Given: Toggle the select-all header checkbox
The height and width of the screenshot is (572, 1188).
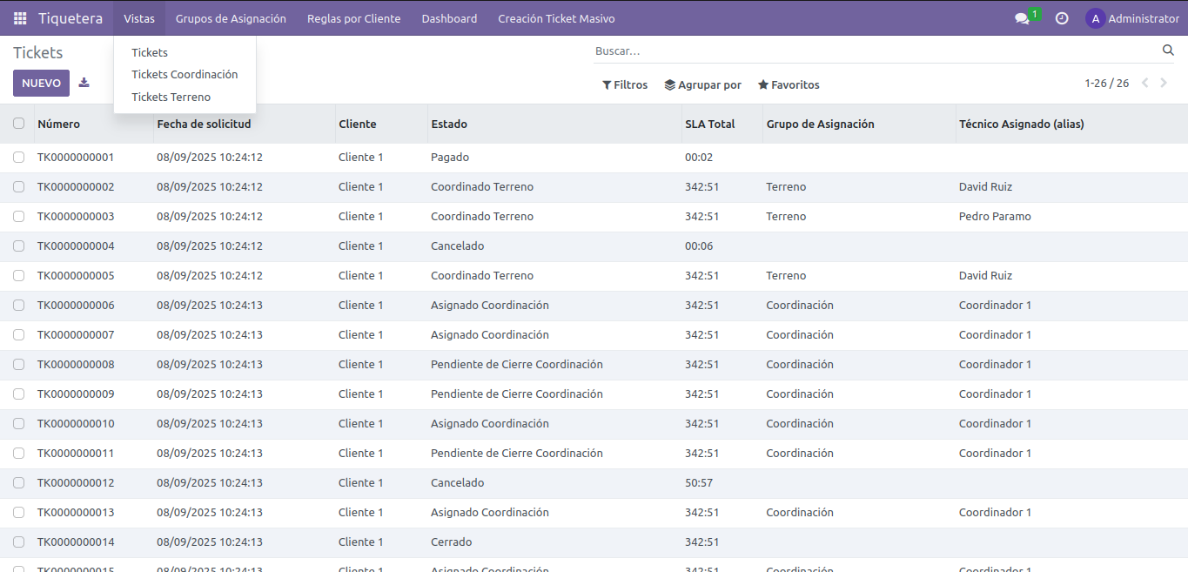Looking at the screenshot, I should (18, 124).
